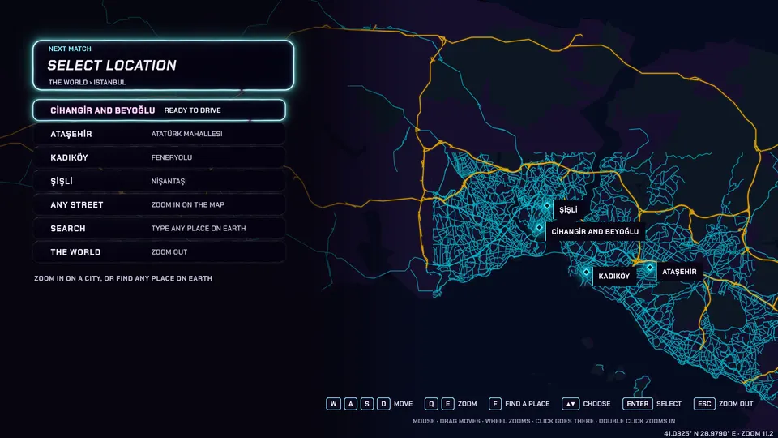778x438 pixels.
Task: Click the 'NEXT MATCH' heading text
Action: point(70,49)
